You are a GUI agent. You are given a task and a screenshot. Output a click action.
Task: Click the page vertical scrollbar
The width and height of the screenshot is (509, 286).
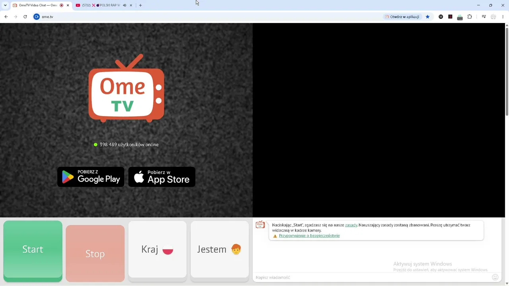point(507,71)
